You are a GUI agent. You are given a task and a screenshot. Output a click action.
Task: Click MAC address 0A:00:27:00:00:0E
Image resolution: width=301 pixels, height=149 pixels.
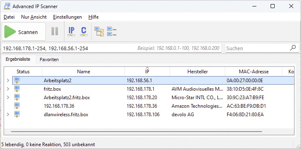click(x=245, y=81)
